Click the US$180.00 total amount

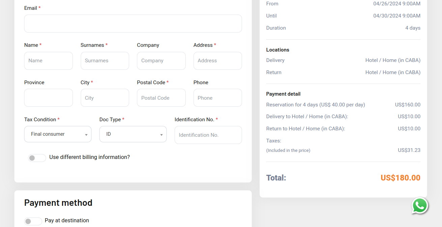(x=400, y=178)
